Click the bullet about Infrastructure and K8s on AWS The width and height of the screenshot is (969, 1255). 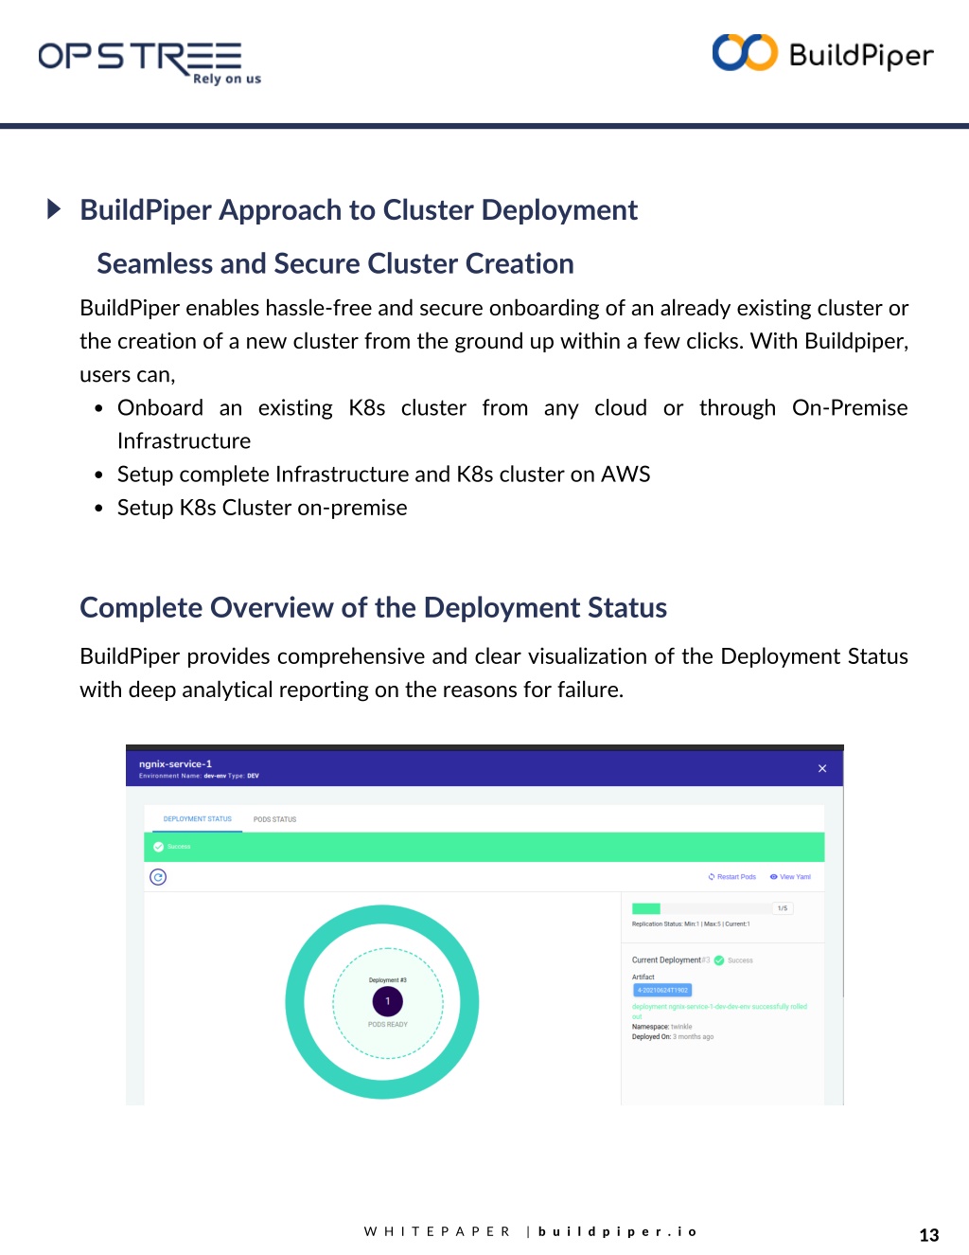383,474
